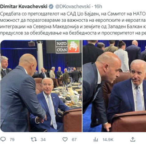Share the tweet via upload arrow icon
Viewport: 146px width, 146px height.
coord(133,139)
